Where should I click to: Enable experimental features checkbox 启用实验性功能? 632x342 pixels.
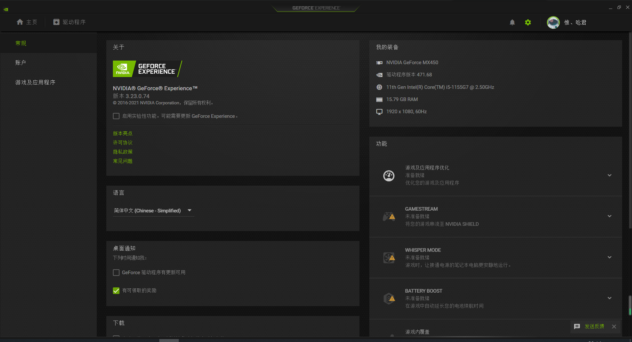(116, 116)
